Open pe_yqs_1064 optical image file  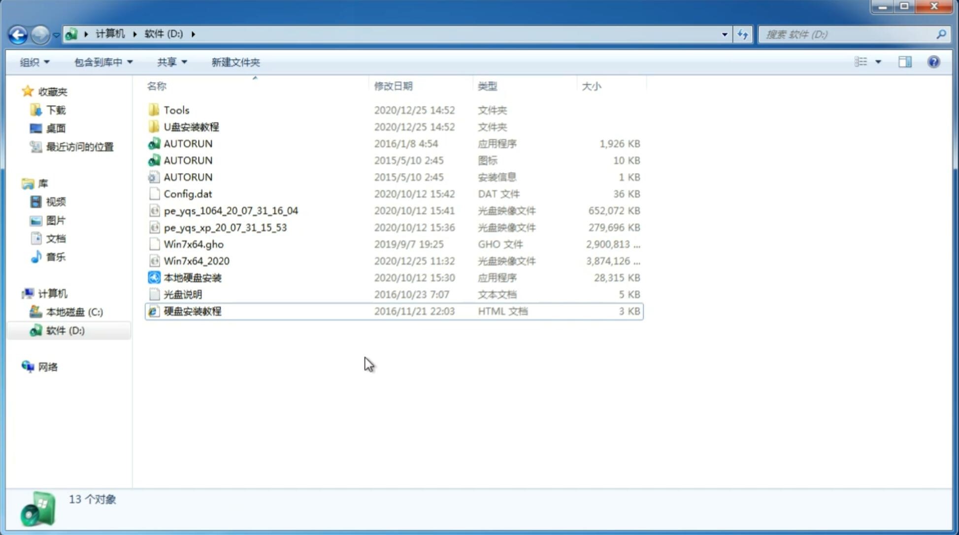point(231,210)
